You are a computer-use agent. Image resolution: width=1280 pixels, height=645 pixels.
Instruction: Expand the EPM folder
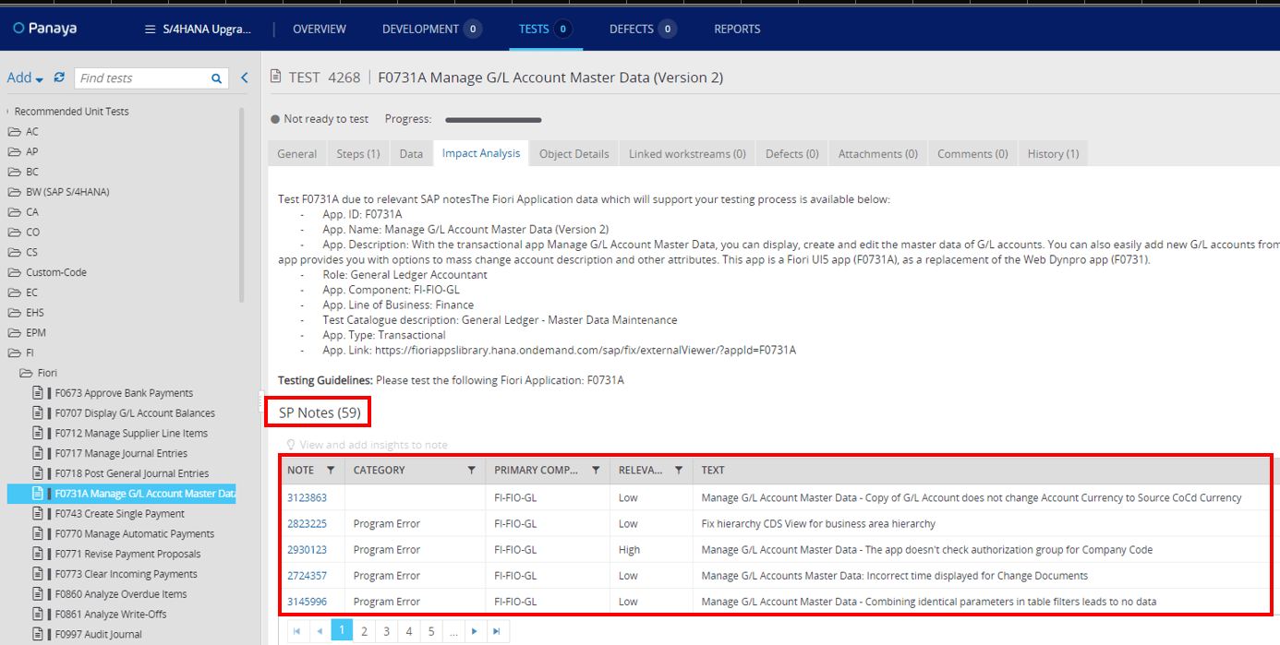coord(27,332)
